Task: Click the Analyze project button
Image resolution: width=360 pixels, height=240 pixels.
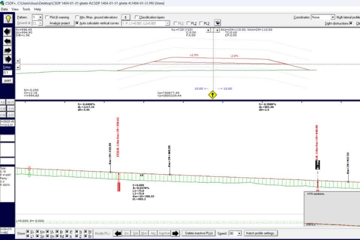Action: 60,23
